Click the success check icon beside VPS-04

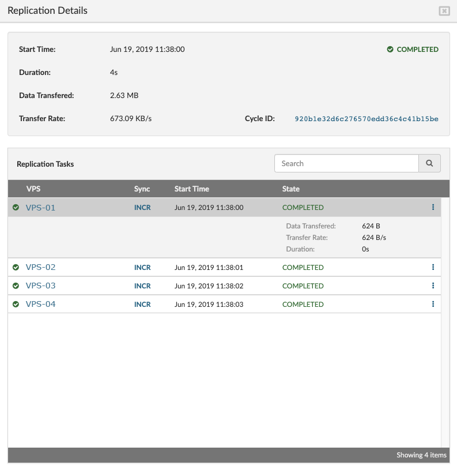point(16,304)
